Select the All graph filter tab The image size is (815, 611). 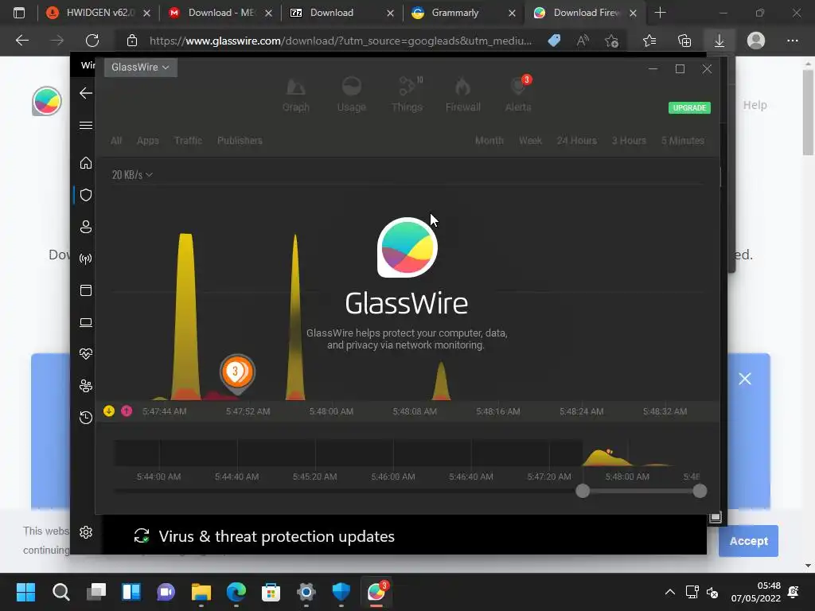(116, 140)
